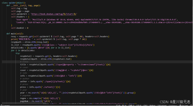
Task: Click the '# cover' comment
Action: coord(24,67)
